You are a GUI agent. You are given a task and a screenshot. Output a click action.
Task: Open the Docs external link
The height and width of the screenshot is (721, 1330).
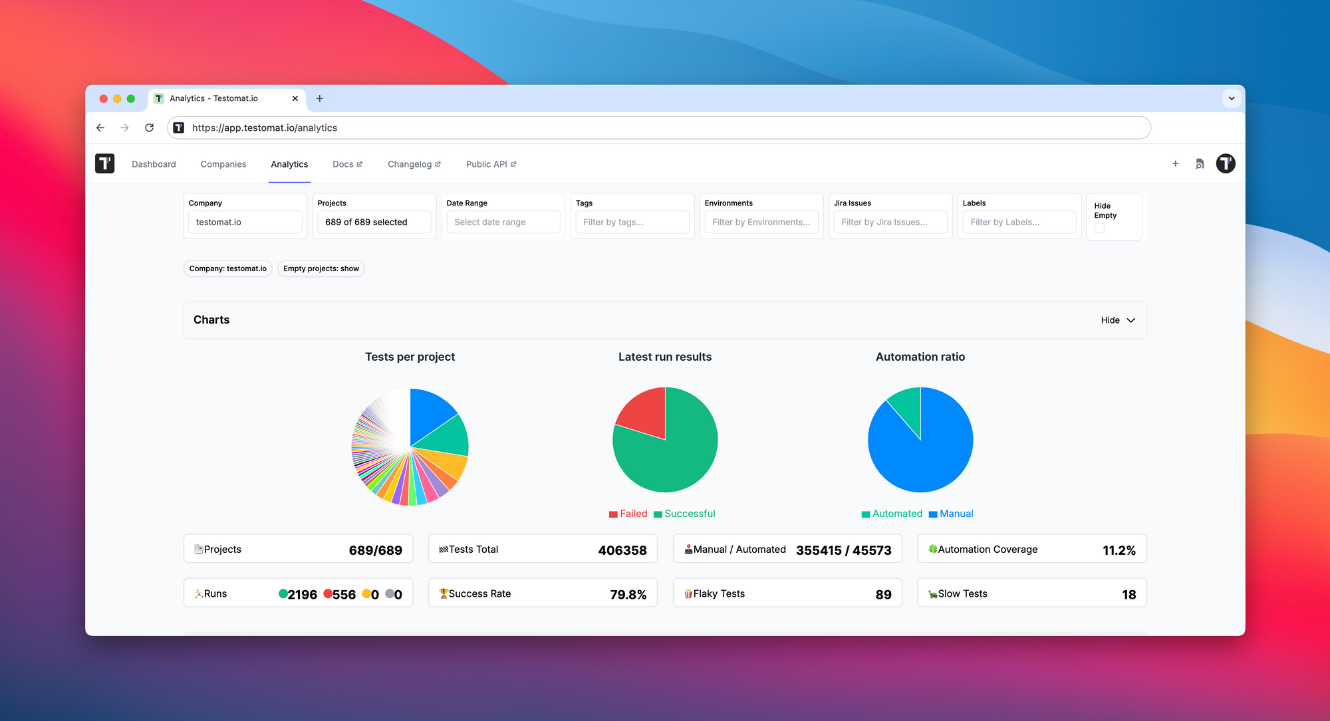tap(347, 164)
